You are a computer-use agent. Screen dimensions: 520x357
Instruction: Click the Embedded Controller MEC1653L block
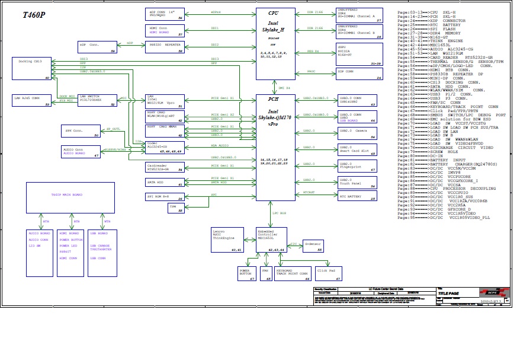[x=272, y=240]
